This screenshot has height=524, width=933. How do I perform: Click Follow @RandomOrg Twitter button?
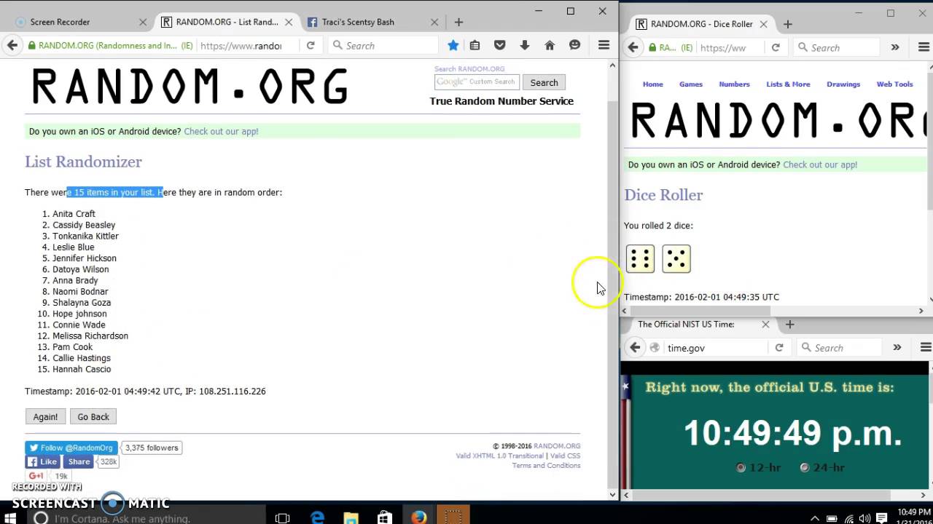pyautogui.click(x=71, y=448)
